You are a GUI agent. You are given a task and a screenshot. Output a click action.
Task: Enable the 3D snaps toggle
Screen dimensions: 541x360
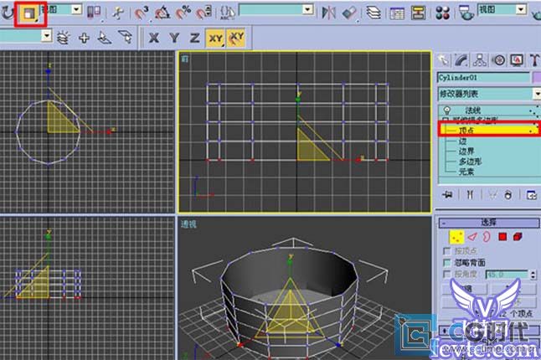coord(142,13)
